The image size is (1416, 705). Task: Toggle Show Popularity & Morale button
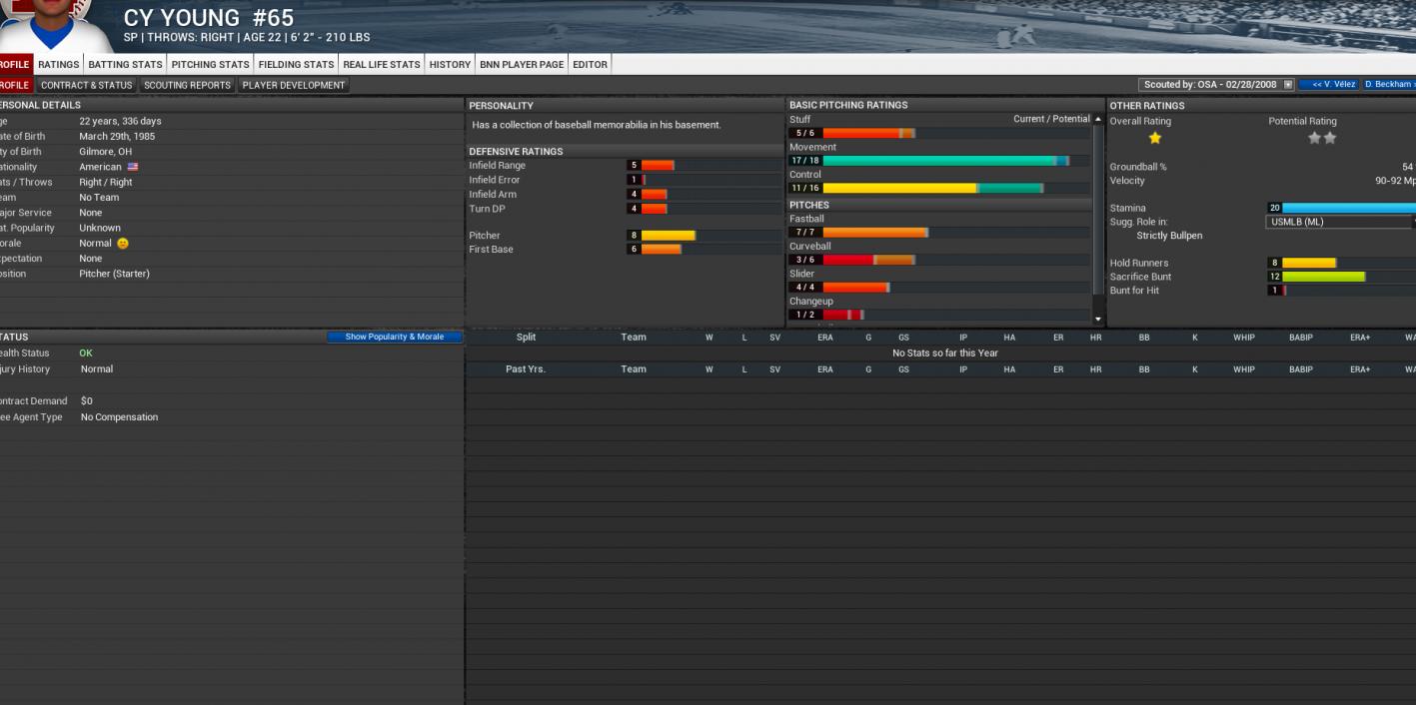395,337
